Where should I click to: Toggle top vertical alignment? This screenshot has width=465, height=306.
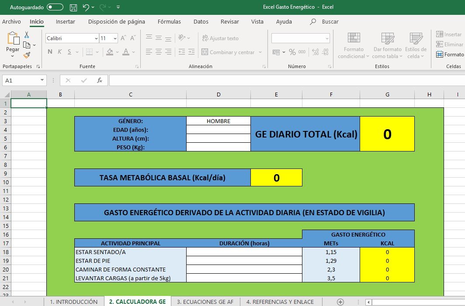coord(149,38)
